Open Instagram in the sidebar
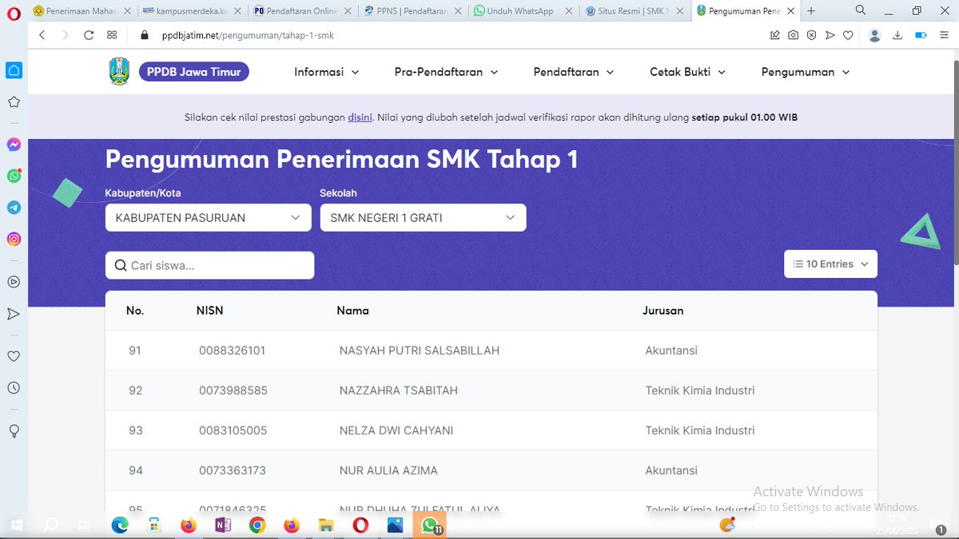 (x=14, y=239)
